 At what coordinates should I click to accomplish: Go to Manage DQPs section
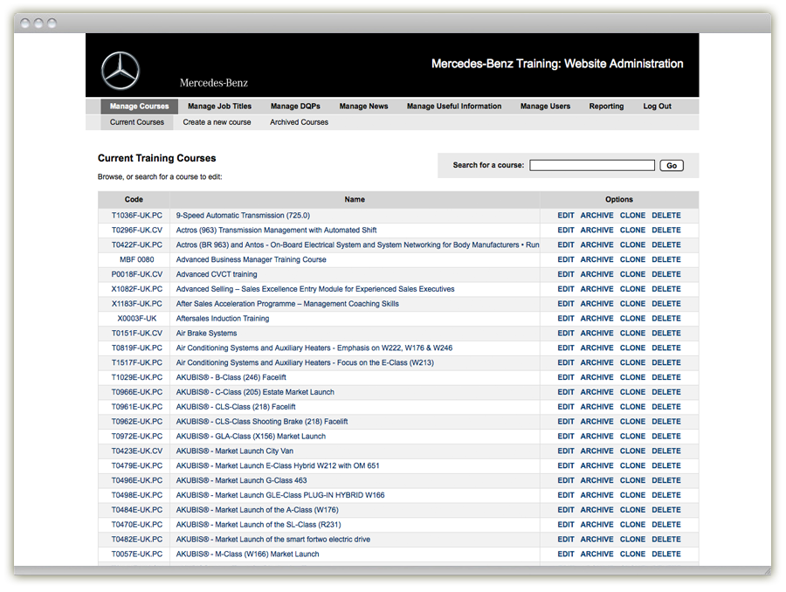point(295,107)
